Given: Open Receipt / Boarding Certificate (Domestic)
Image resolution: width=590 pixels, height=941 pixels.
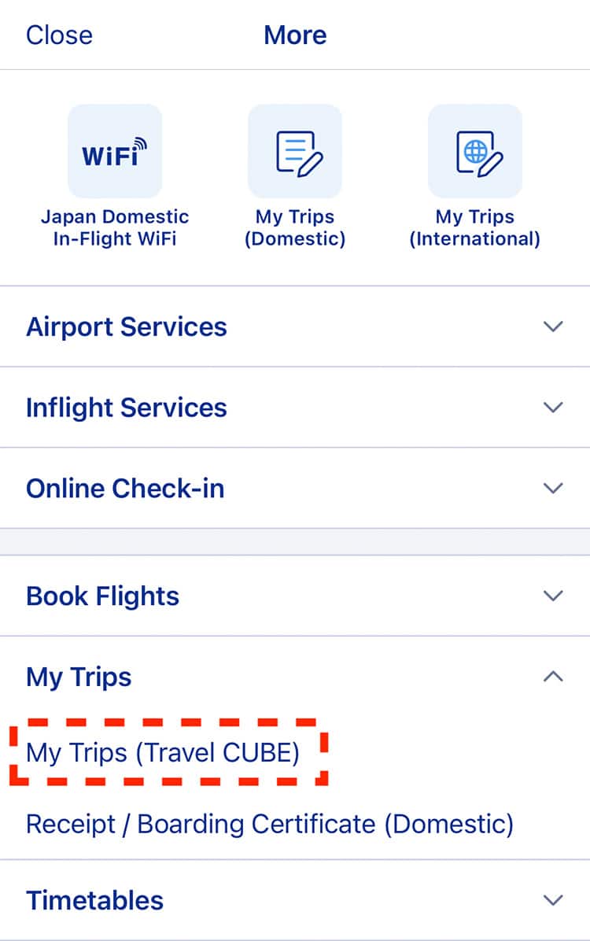Looking at the screenshot, I should 270,824.
